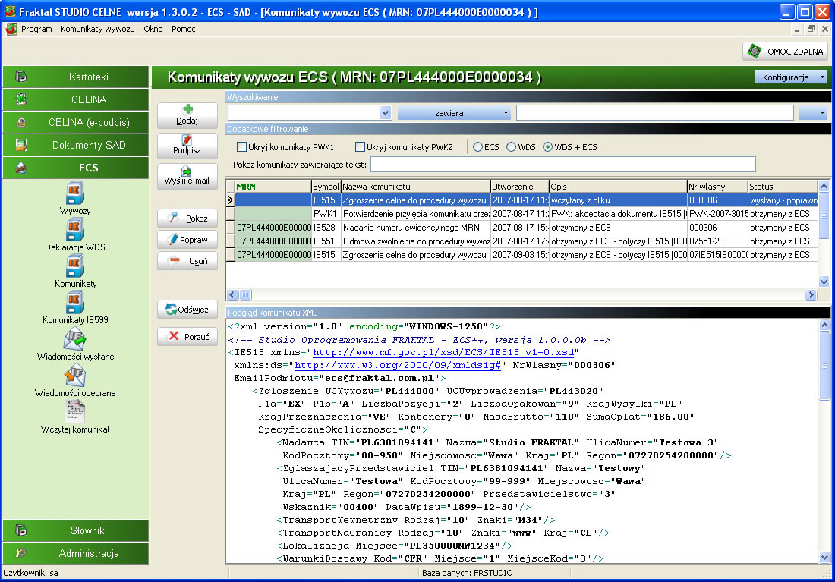Open Wiadomości wysłane envelope icon
The width and height of the screenshot is (835, 582).
75,339
